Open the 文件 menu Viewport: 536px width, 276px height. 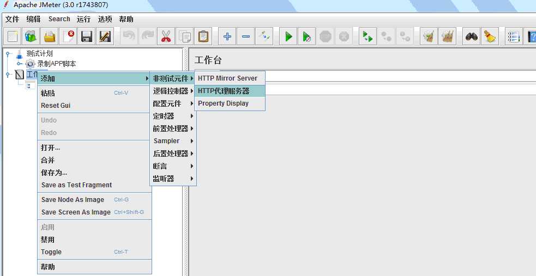pos(13,19)
